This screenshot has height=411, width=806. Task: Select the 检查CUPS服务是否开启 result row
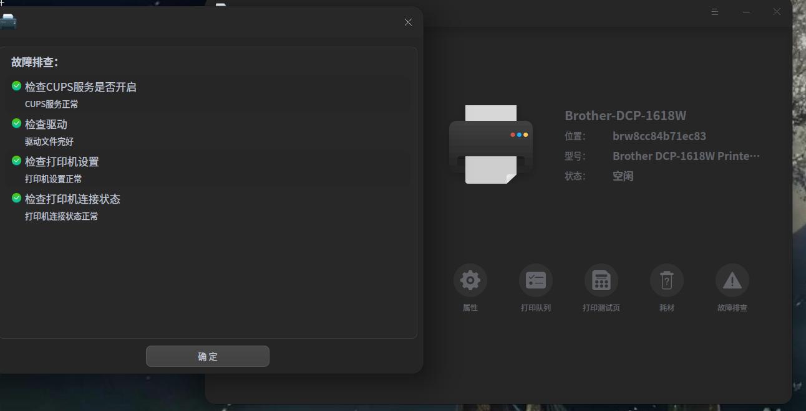208,93
